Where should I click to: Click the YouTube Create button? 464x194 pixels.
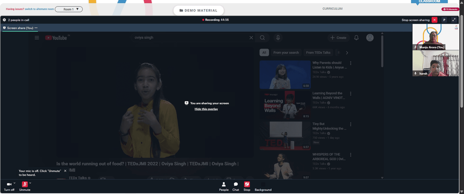[338, 38]
